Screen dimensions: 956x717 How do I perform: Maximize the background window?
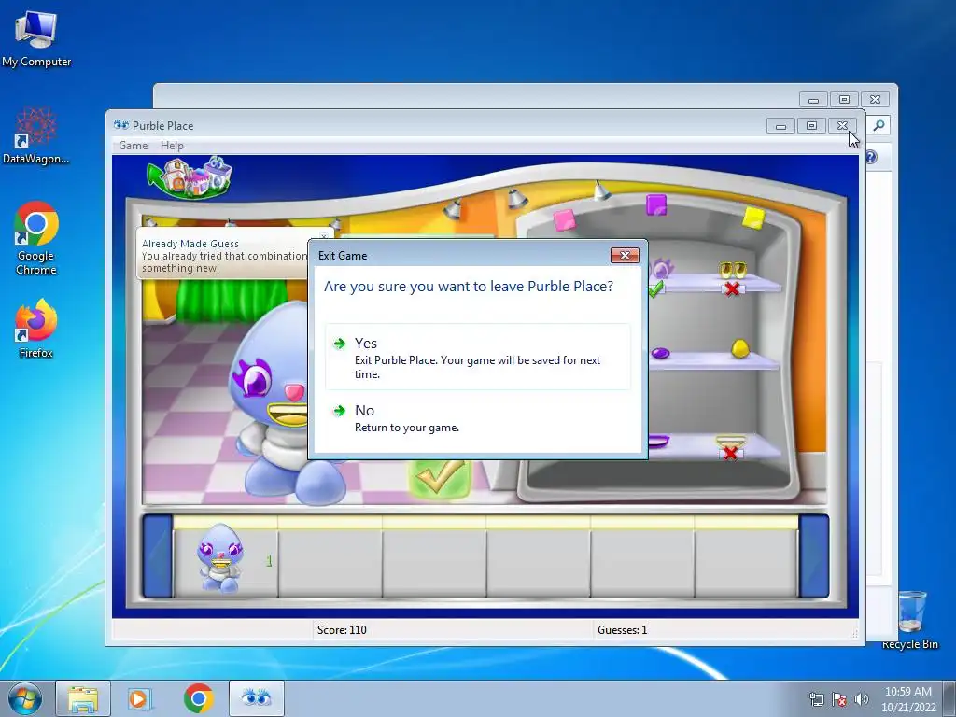tap(844, 99)
